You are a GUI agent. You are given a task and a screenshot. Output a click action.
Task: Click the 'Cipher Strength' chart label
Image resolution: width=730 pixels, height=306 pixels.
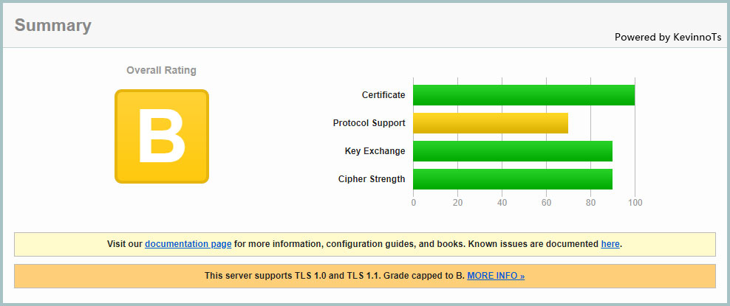(x=372, y=179)
